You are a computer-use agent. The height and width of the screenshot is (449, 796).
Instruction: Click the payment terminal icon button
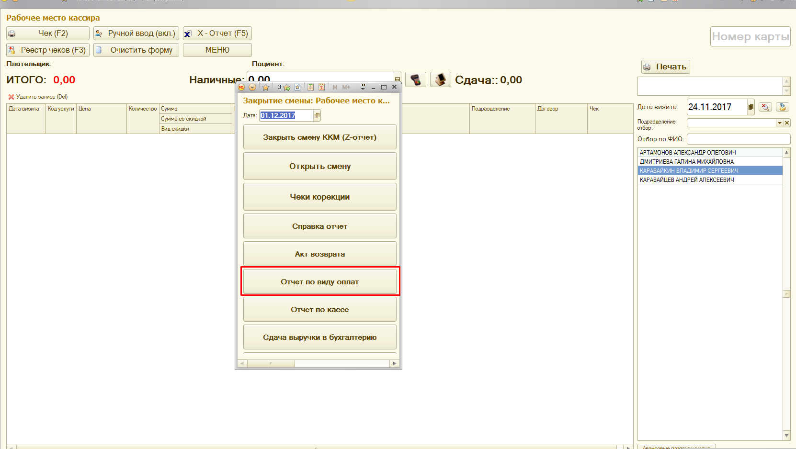[415, 79]
